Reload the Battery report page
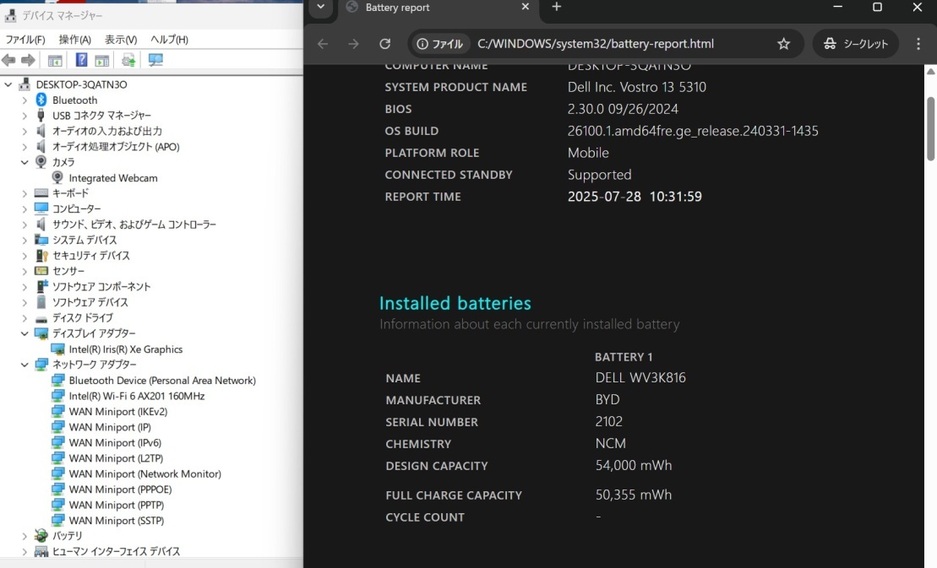 (x=385, y=44)
